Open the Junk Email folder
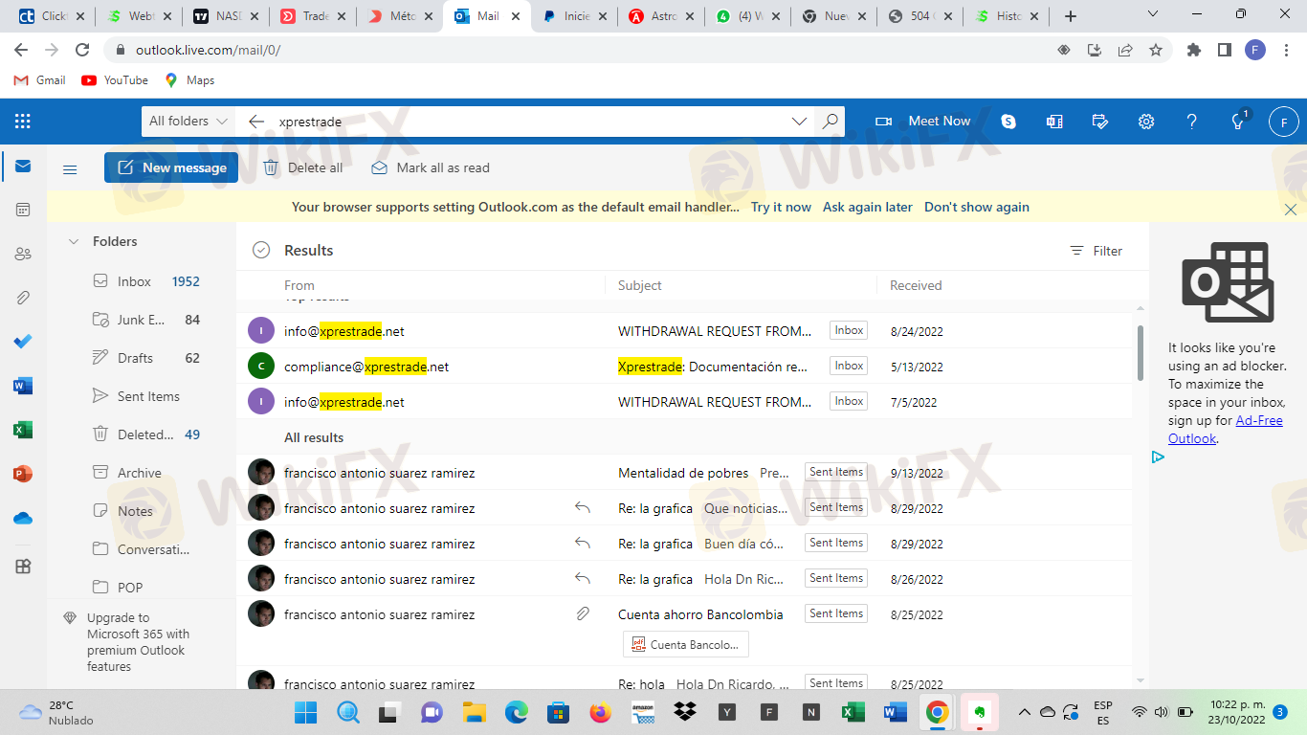Viewport: 1307px width, 735px height. pos(141,320)
